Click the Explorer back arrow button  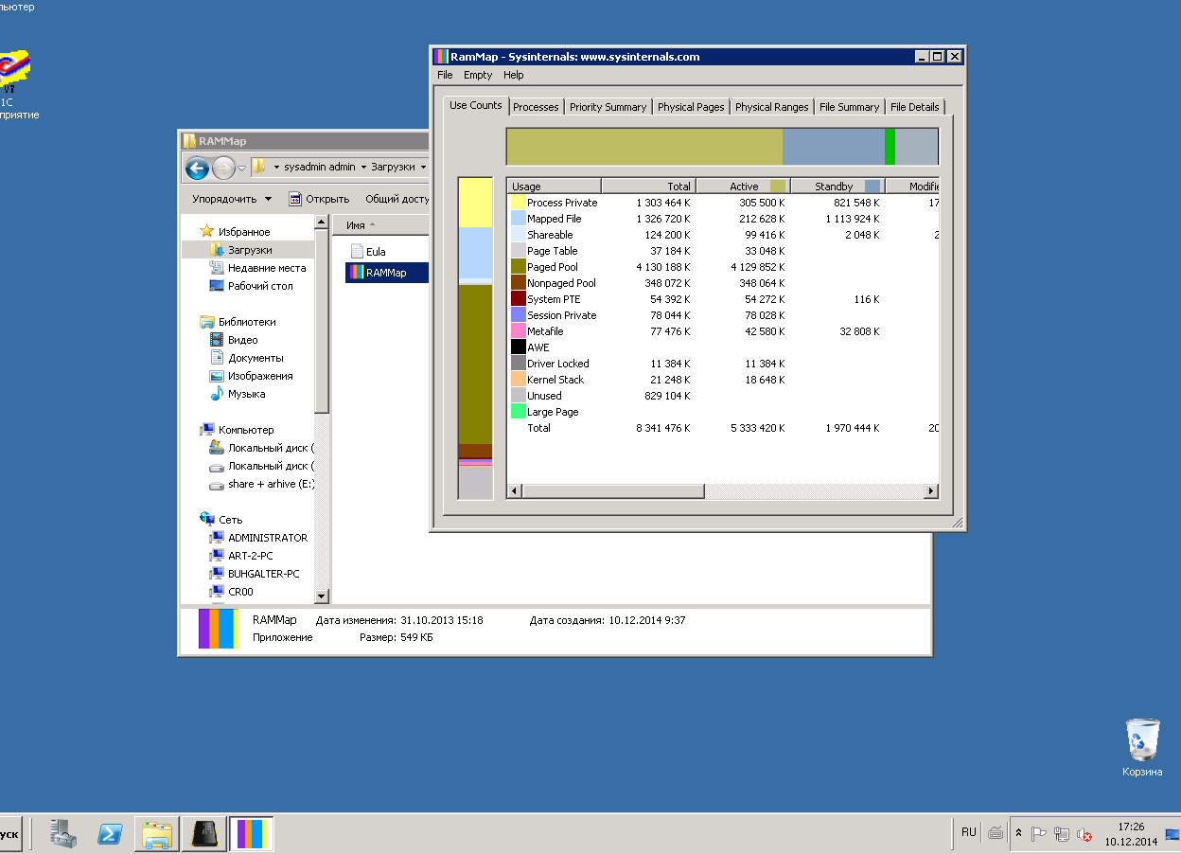pos(197,169)
